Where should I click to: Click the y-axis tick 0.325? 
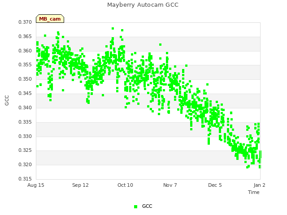point(25,150)
